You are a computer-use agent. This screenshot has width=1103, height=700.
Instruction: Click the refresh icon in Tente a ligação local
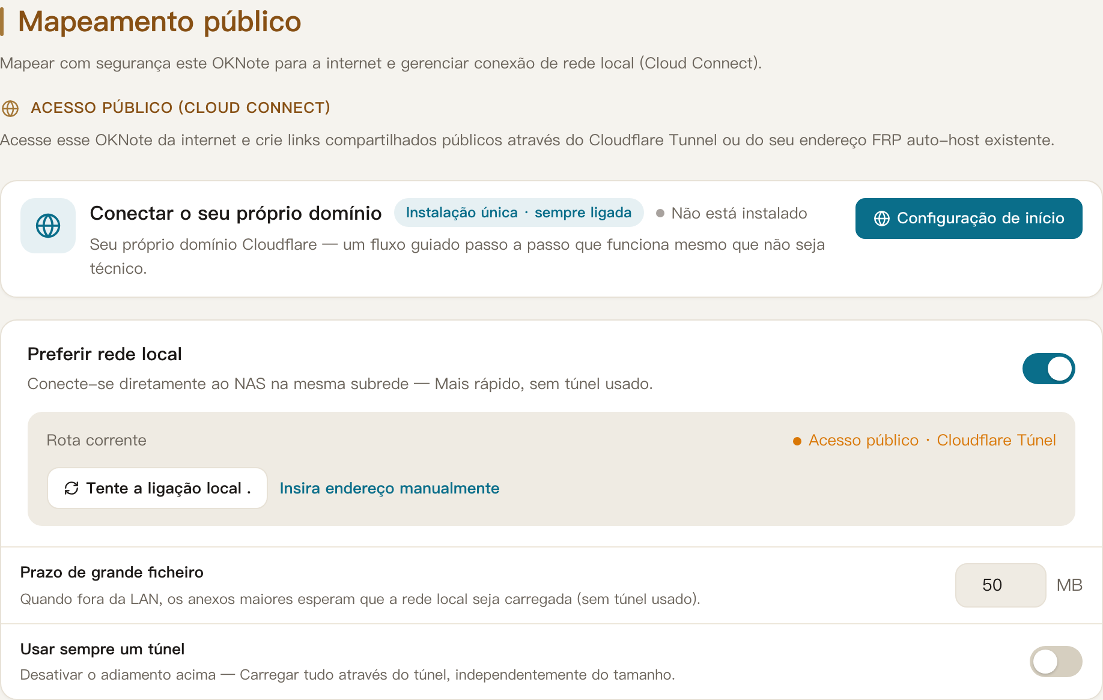(x=71, y=488)
